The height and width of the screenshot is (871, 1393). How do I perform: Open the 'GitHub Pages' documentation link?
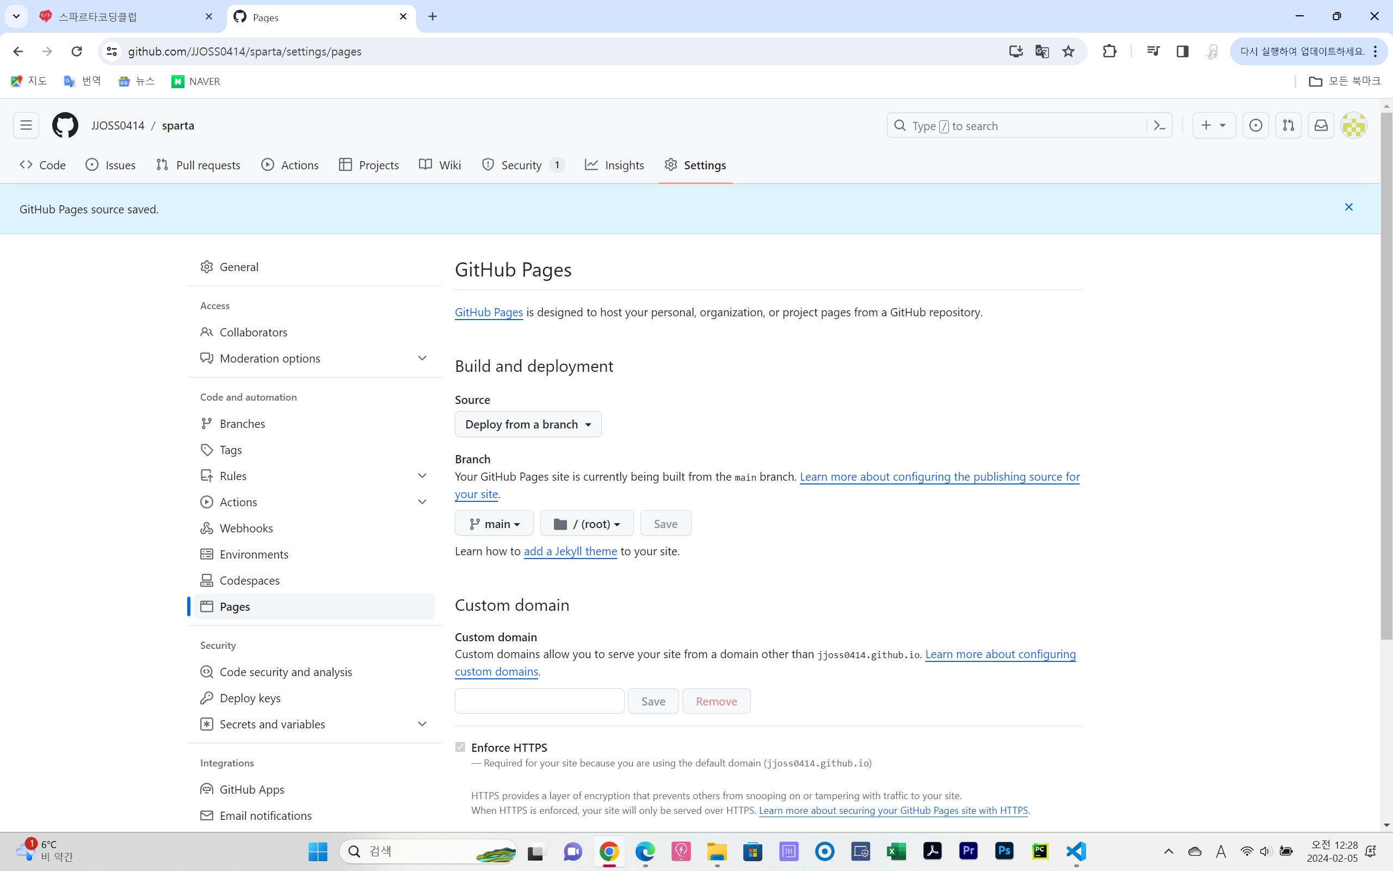489,312
